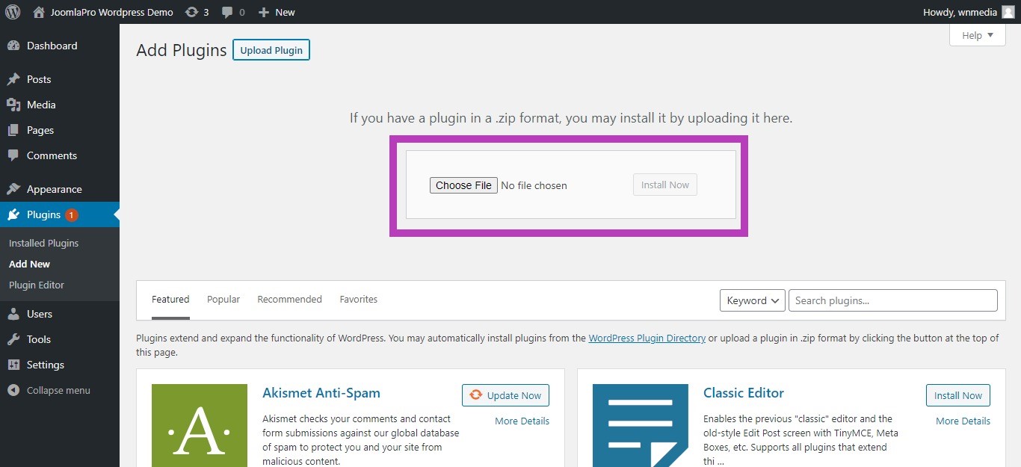The width and height of the screenshot is (1021, 467).
Task: Click the 'No file chosen' text
Action: tap(534, 185)
